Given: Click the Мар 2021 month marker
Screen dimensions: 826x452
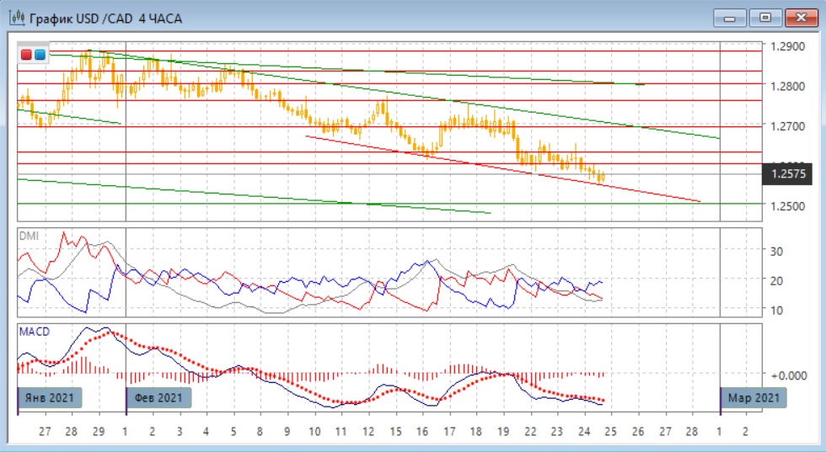Looking at the screenshot, I should pos(753,397).
